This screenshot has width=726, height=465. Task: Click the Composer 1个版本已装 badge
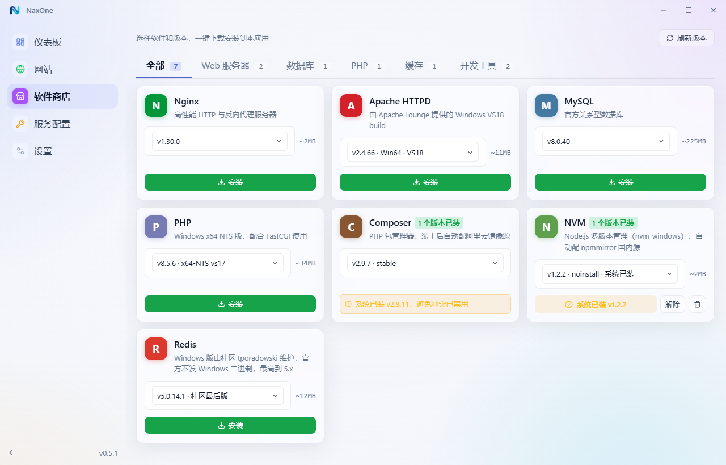click(439, 223)
